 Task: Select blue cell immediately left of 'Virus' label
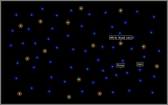[112, 67]
